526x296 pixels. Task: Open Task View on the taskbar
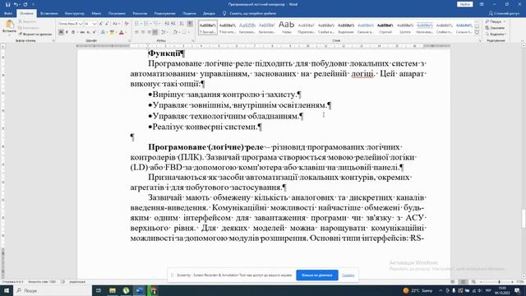(99, 290)
